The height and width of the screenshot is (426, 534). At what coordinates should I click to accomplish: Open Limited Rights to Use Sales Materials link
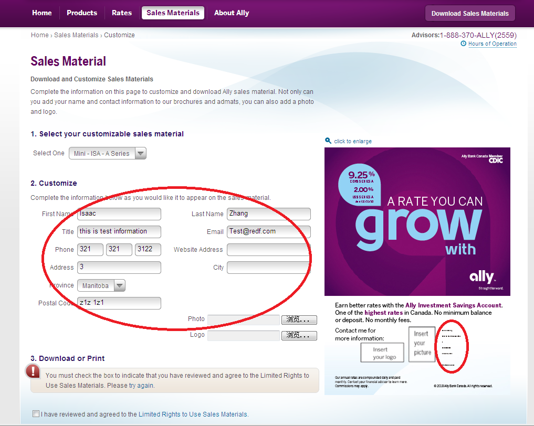pos(193,414)
